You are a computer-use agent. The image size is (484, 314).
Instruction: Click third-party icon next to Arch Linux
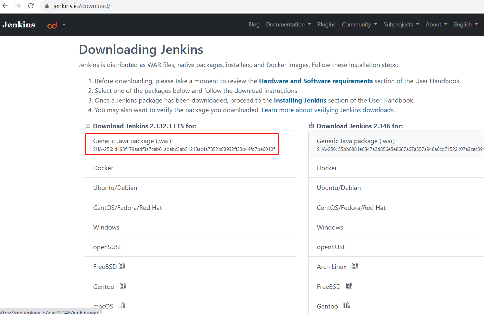[x=355, y=266]
